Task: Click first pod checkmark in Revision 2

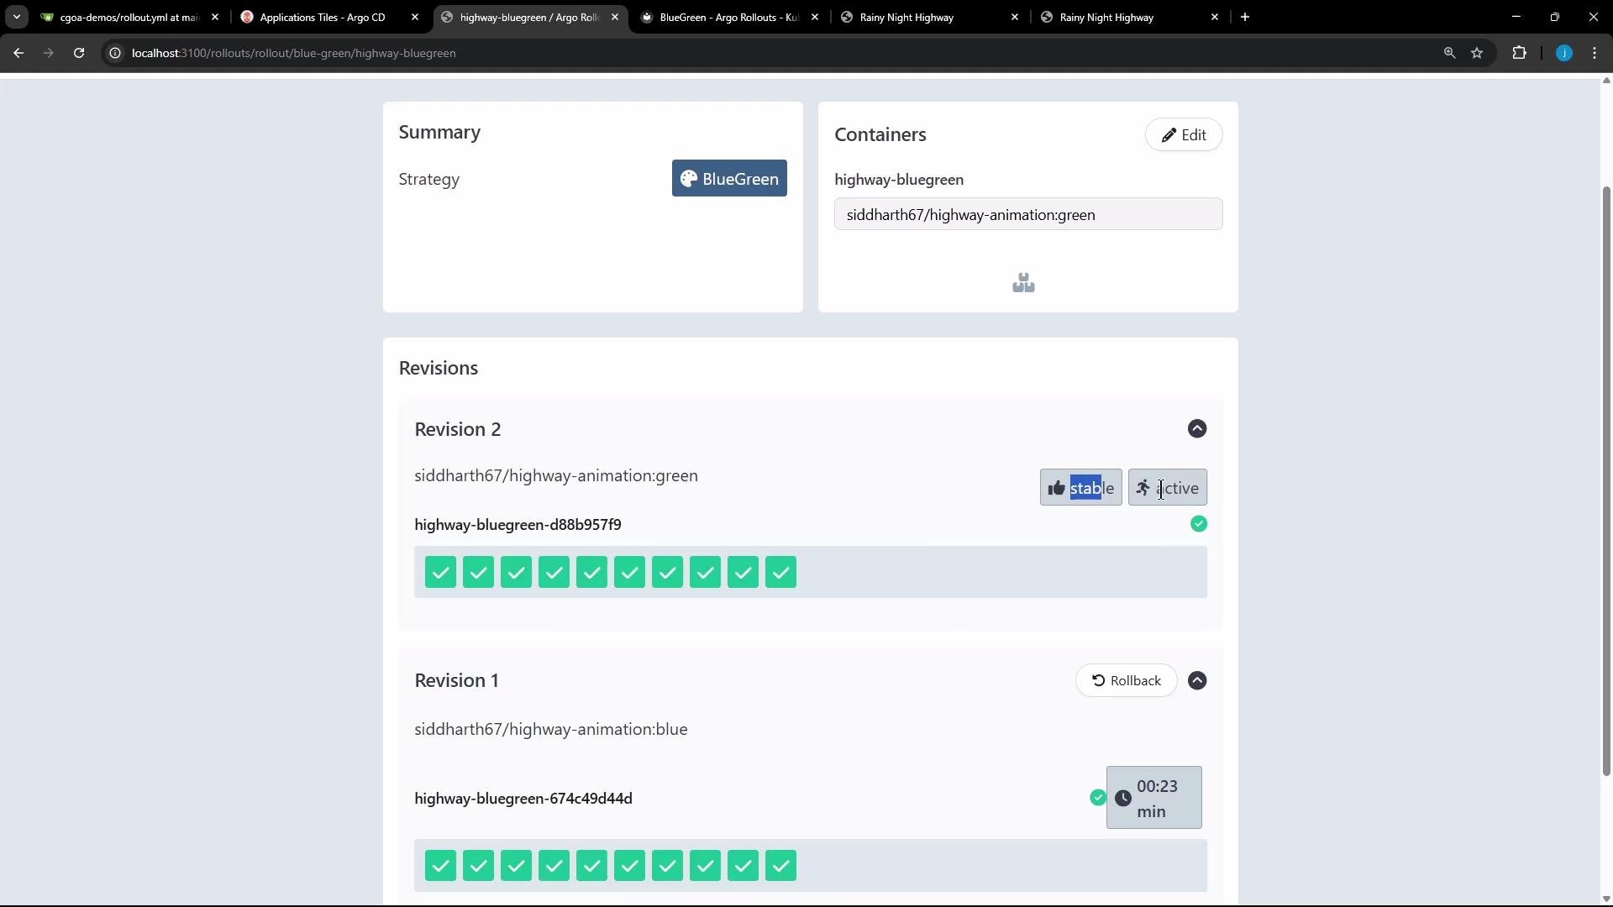Action: pyautogui.click(x=440, y=573)
